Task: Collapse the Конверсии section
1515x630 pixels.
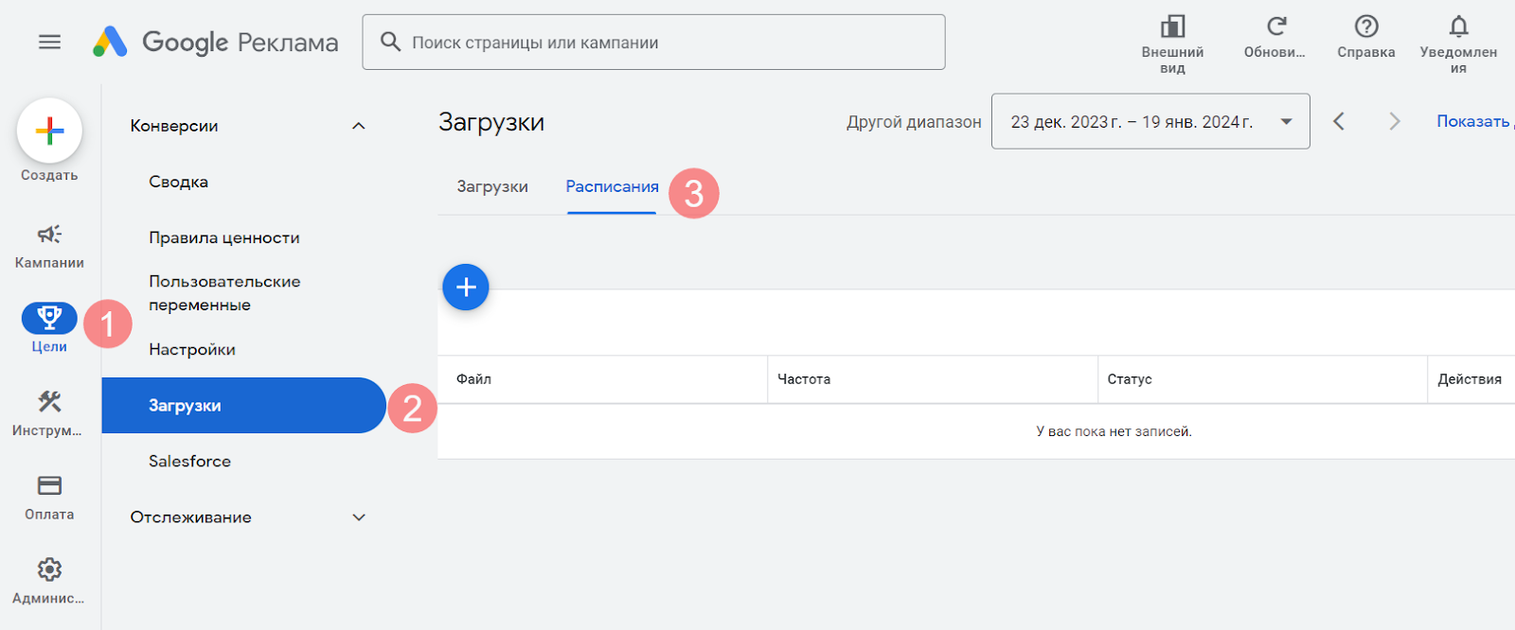Action: click(x=358, y=126)
